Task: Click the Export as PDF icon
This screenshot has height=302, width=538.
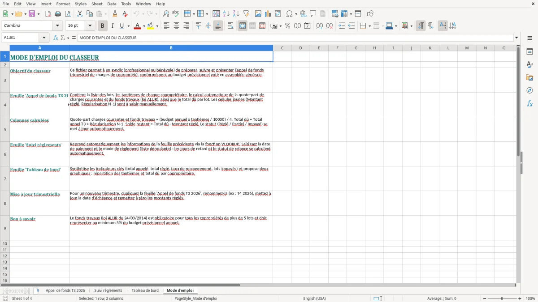Action: tap(48, 14)
